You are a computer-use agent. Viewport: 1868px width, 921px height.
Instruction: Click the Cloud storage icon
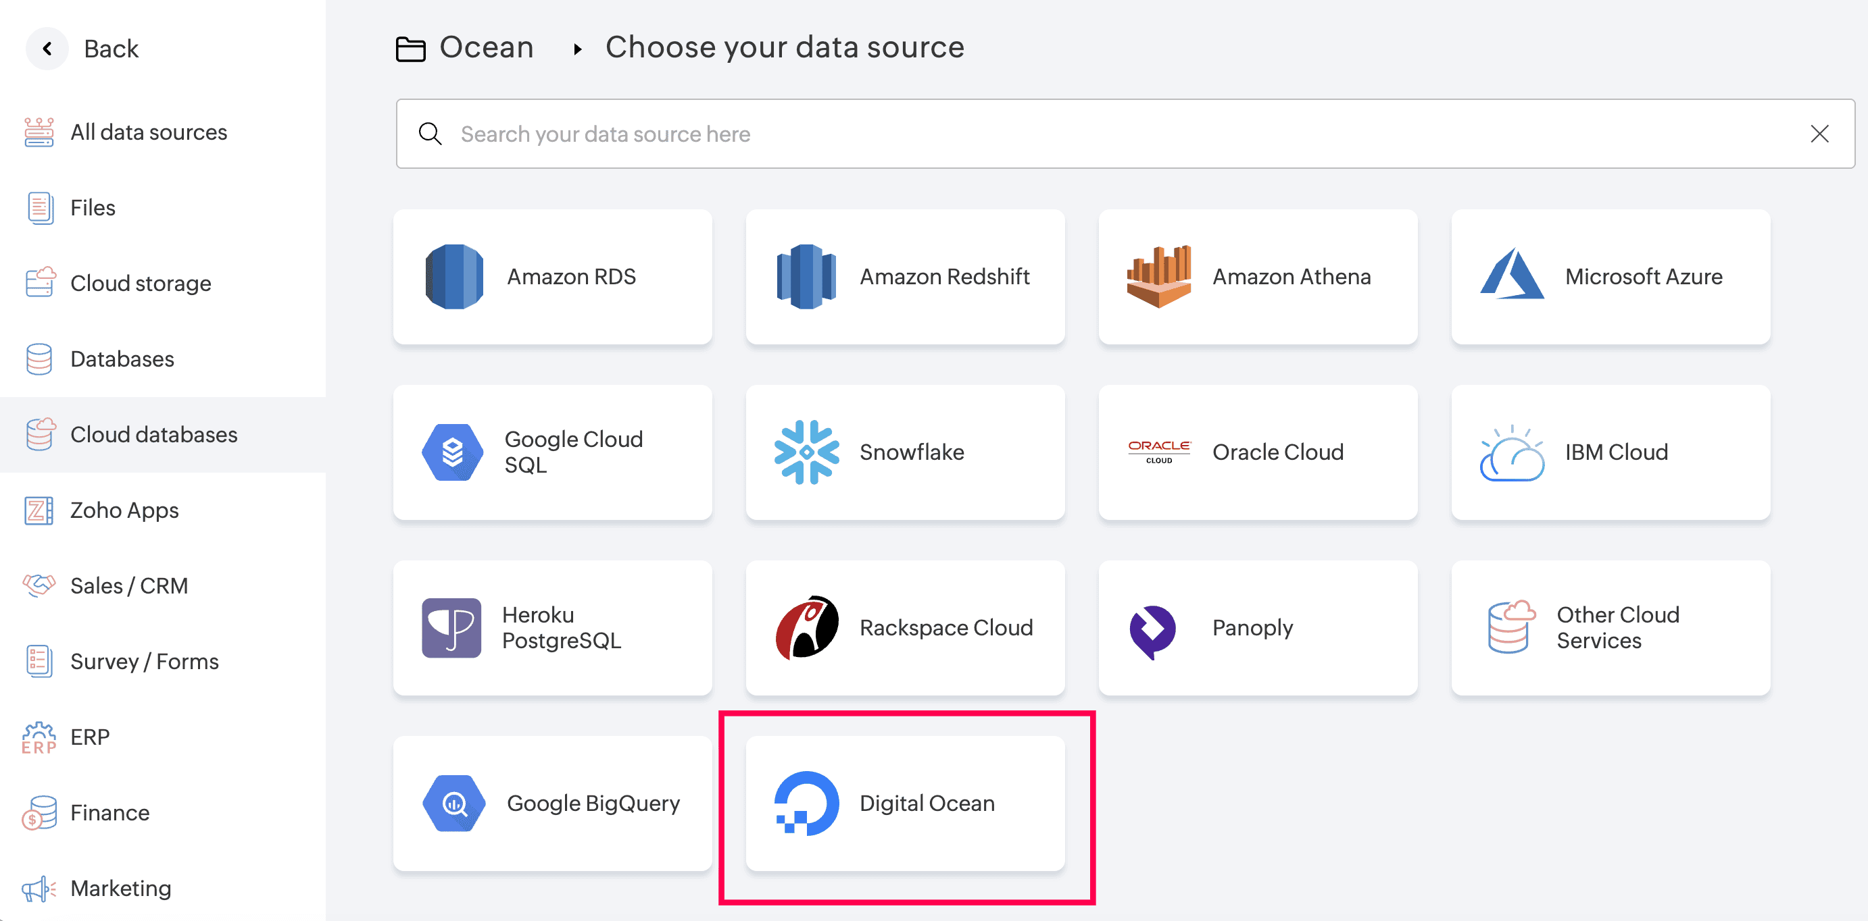click(x=41, y=283)
